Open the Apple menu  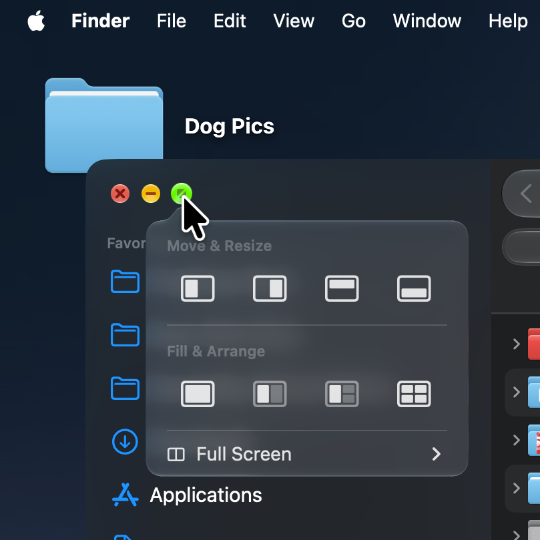[x=36, y=21]
